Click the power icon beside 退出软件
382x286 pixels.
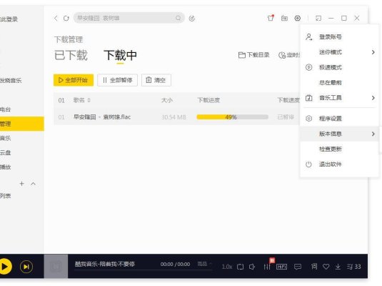point(308,164)
